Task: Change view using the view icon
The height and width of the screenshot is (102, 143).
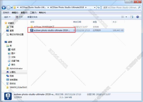Action: click(x=123, y=17)
